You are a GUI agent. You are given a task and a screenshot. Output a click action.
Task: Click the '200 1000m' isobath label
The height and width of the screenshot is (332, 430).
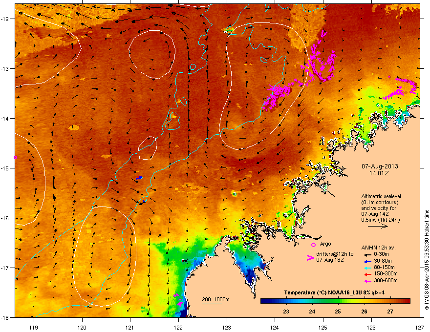pos(215,299)
